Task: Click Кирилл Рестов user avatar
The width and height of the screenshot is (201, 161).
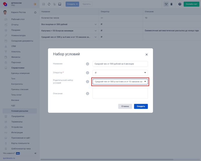Action: (x=5, y=12)
